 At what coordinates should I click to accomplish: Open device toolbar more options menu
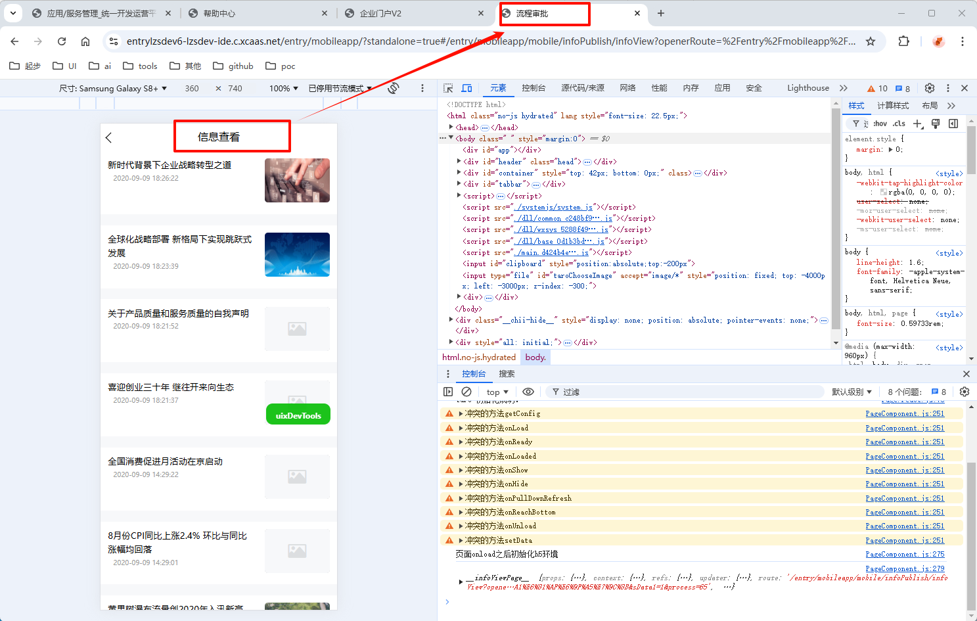pos(422,88)
